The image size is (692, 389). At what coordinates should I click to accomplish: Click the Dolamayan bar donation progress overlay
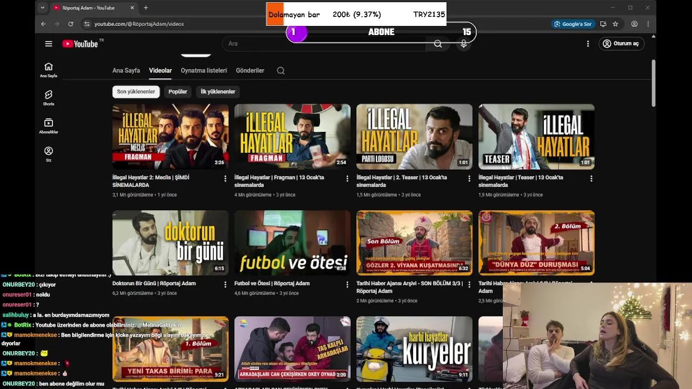pyautogui.click(x=356, y=15)
